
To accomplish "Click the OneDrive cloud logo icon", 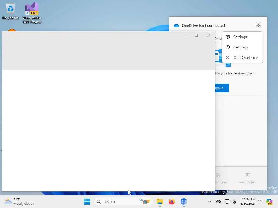I will point(176,25).
